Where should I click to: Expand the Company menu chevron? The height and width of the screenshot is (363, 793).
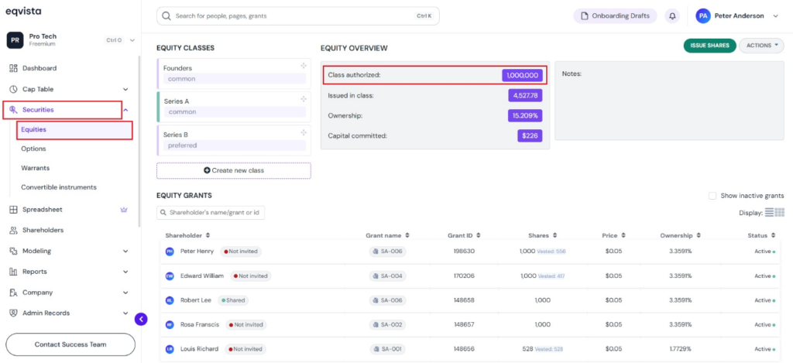tap(126, 293)
